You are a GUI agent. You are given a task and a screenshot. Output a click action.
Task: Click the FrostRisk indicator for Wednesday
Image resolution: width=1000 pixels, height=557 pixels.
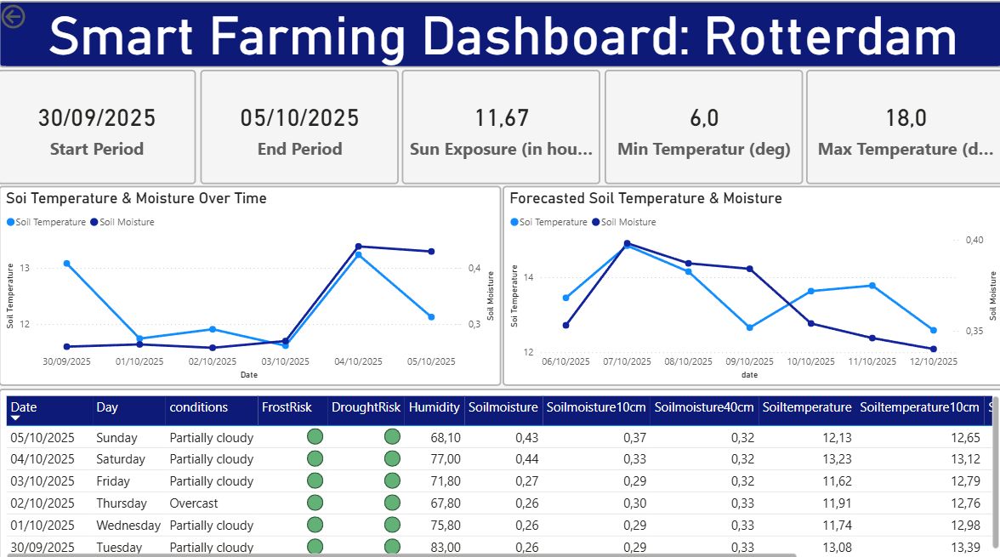315,525
